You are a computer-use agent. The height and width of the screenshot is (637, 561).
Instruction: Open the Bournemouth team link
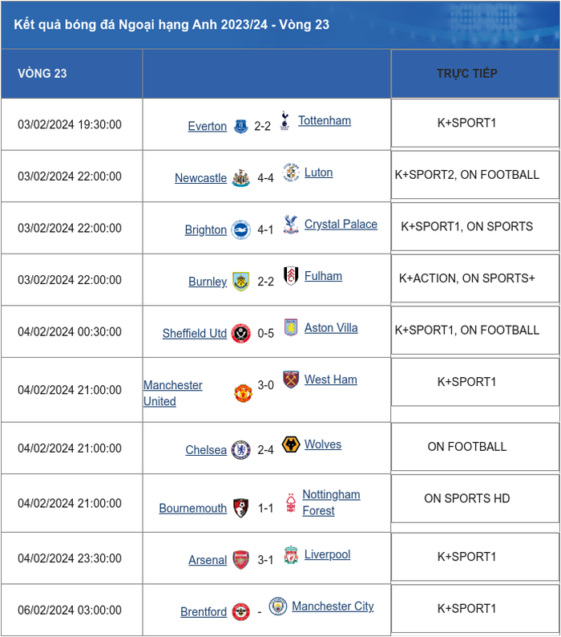point(193,508)
